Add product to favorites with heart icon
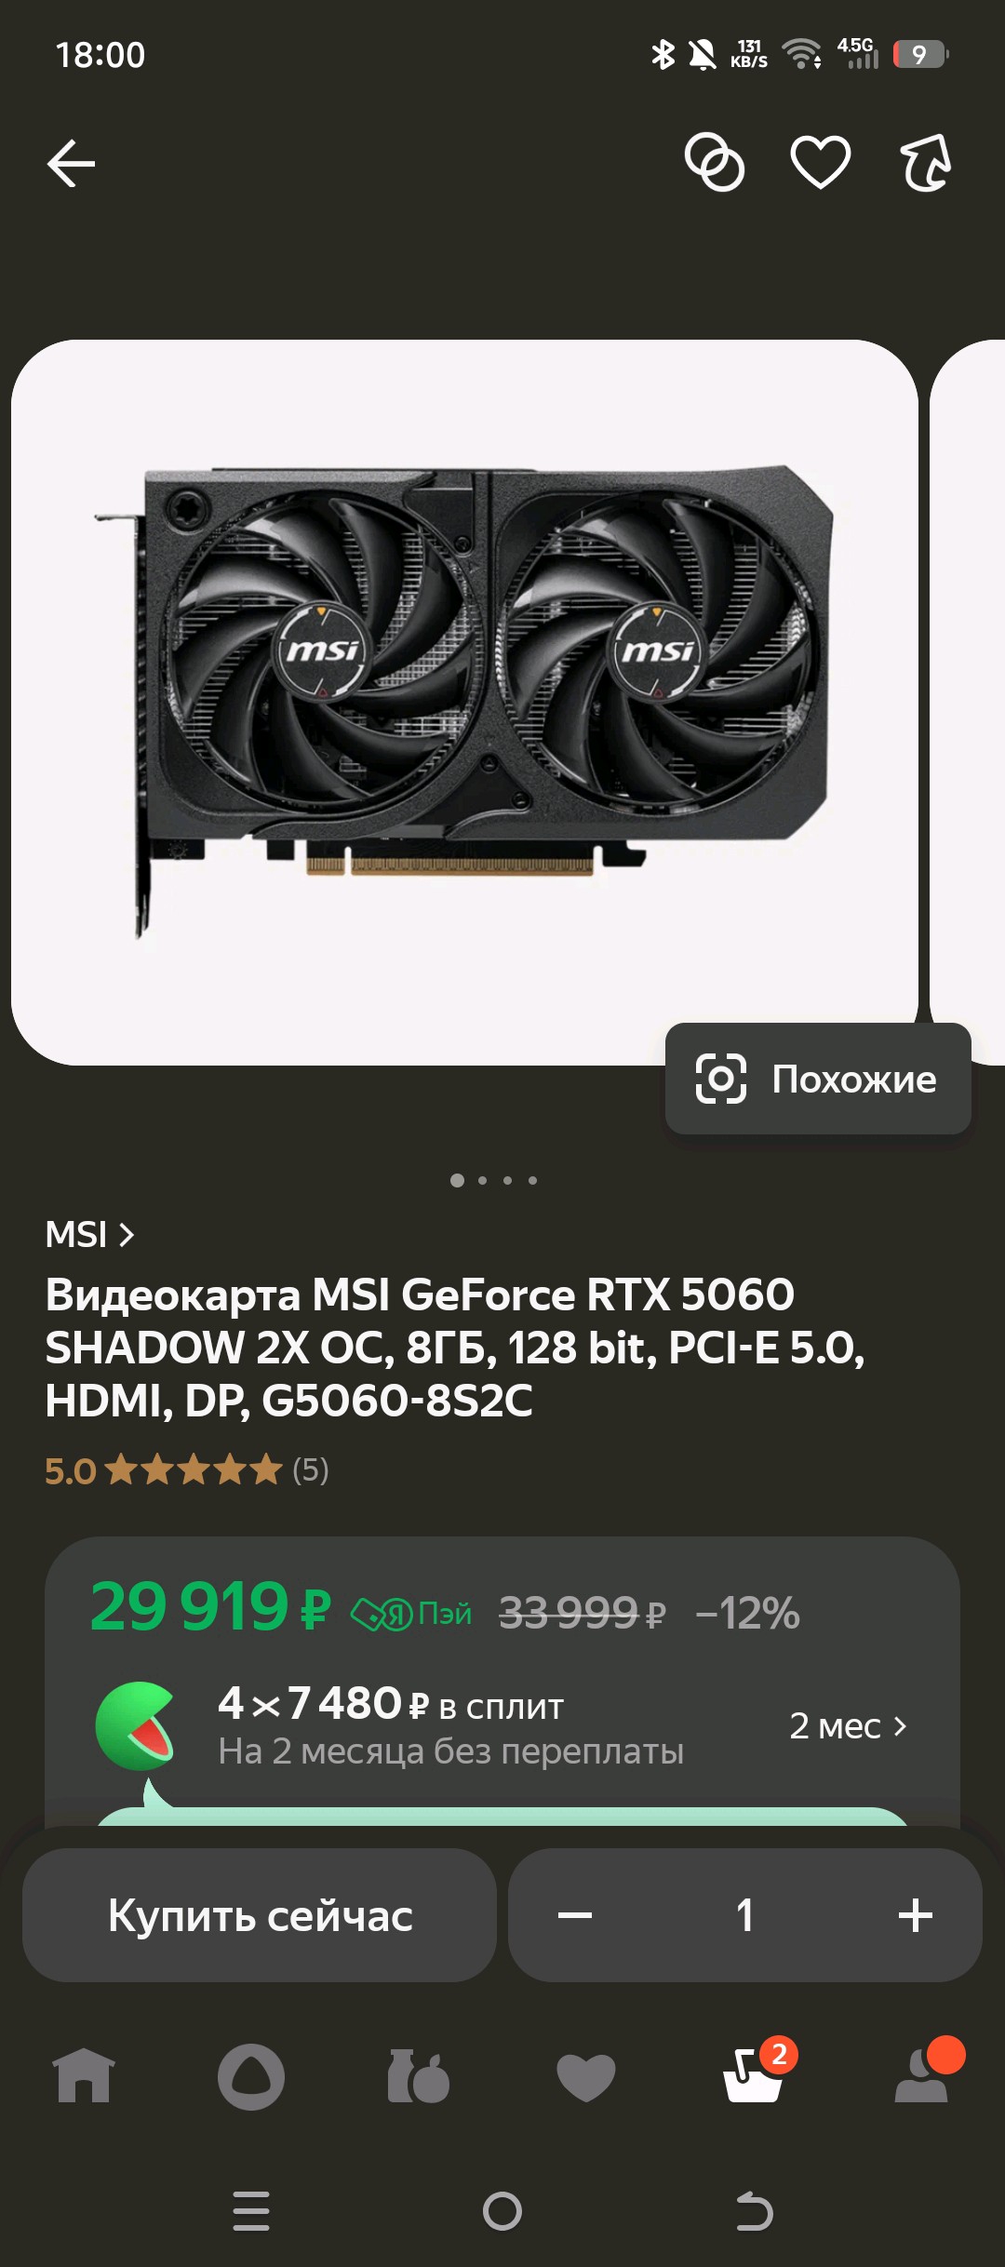 point(820,163)
